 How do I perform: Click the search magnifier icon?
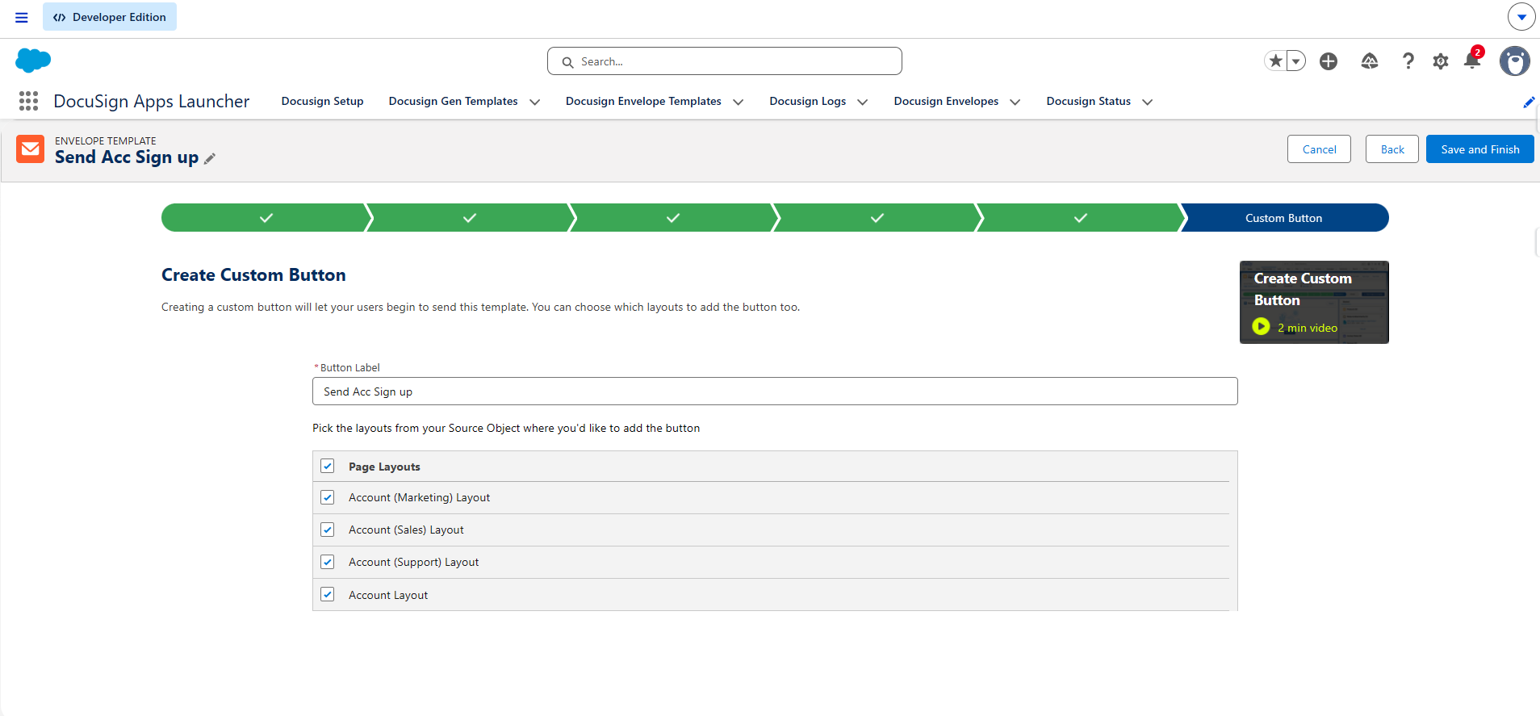[567, 62]
